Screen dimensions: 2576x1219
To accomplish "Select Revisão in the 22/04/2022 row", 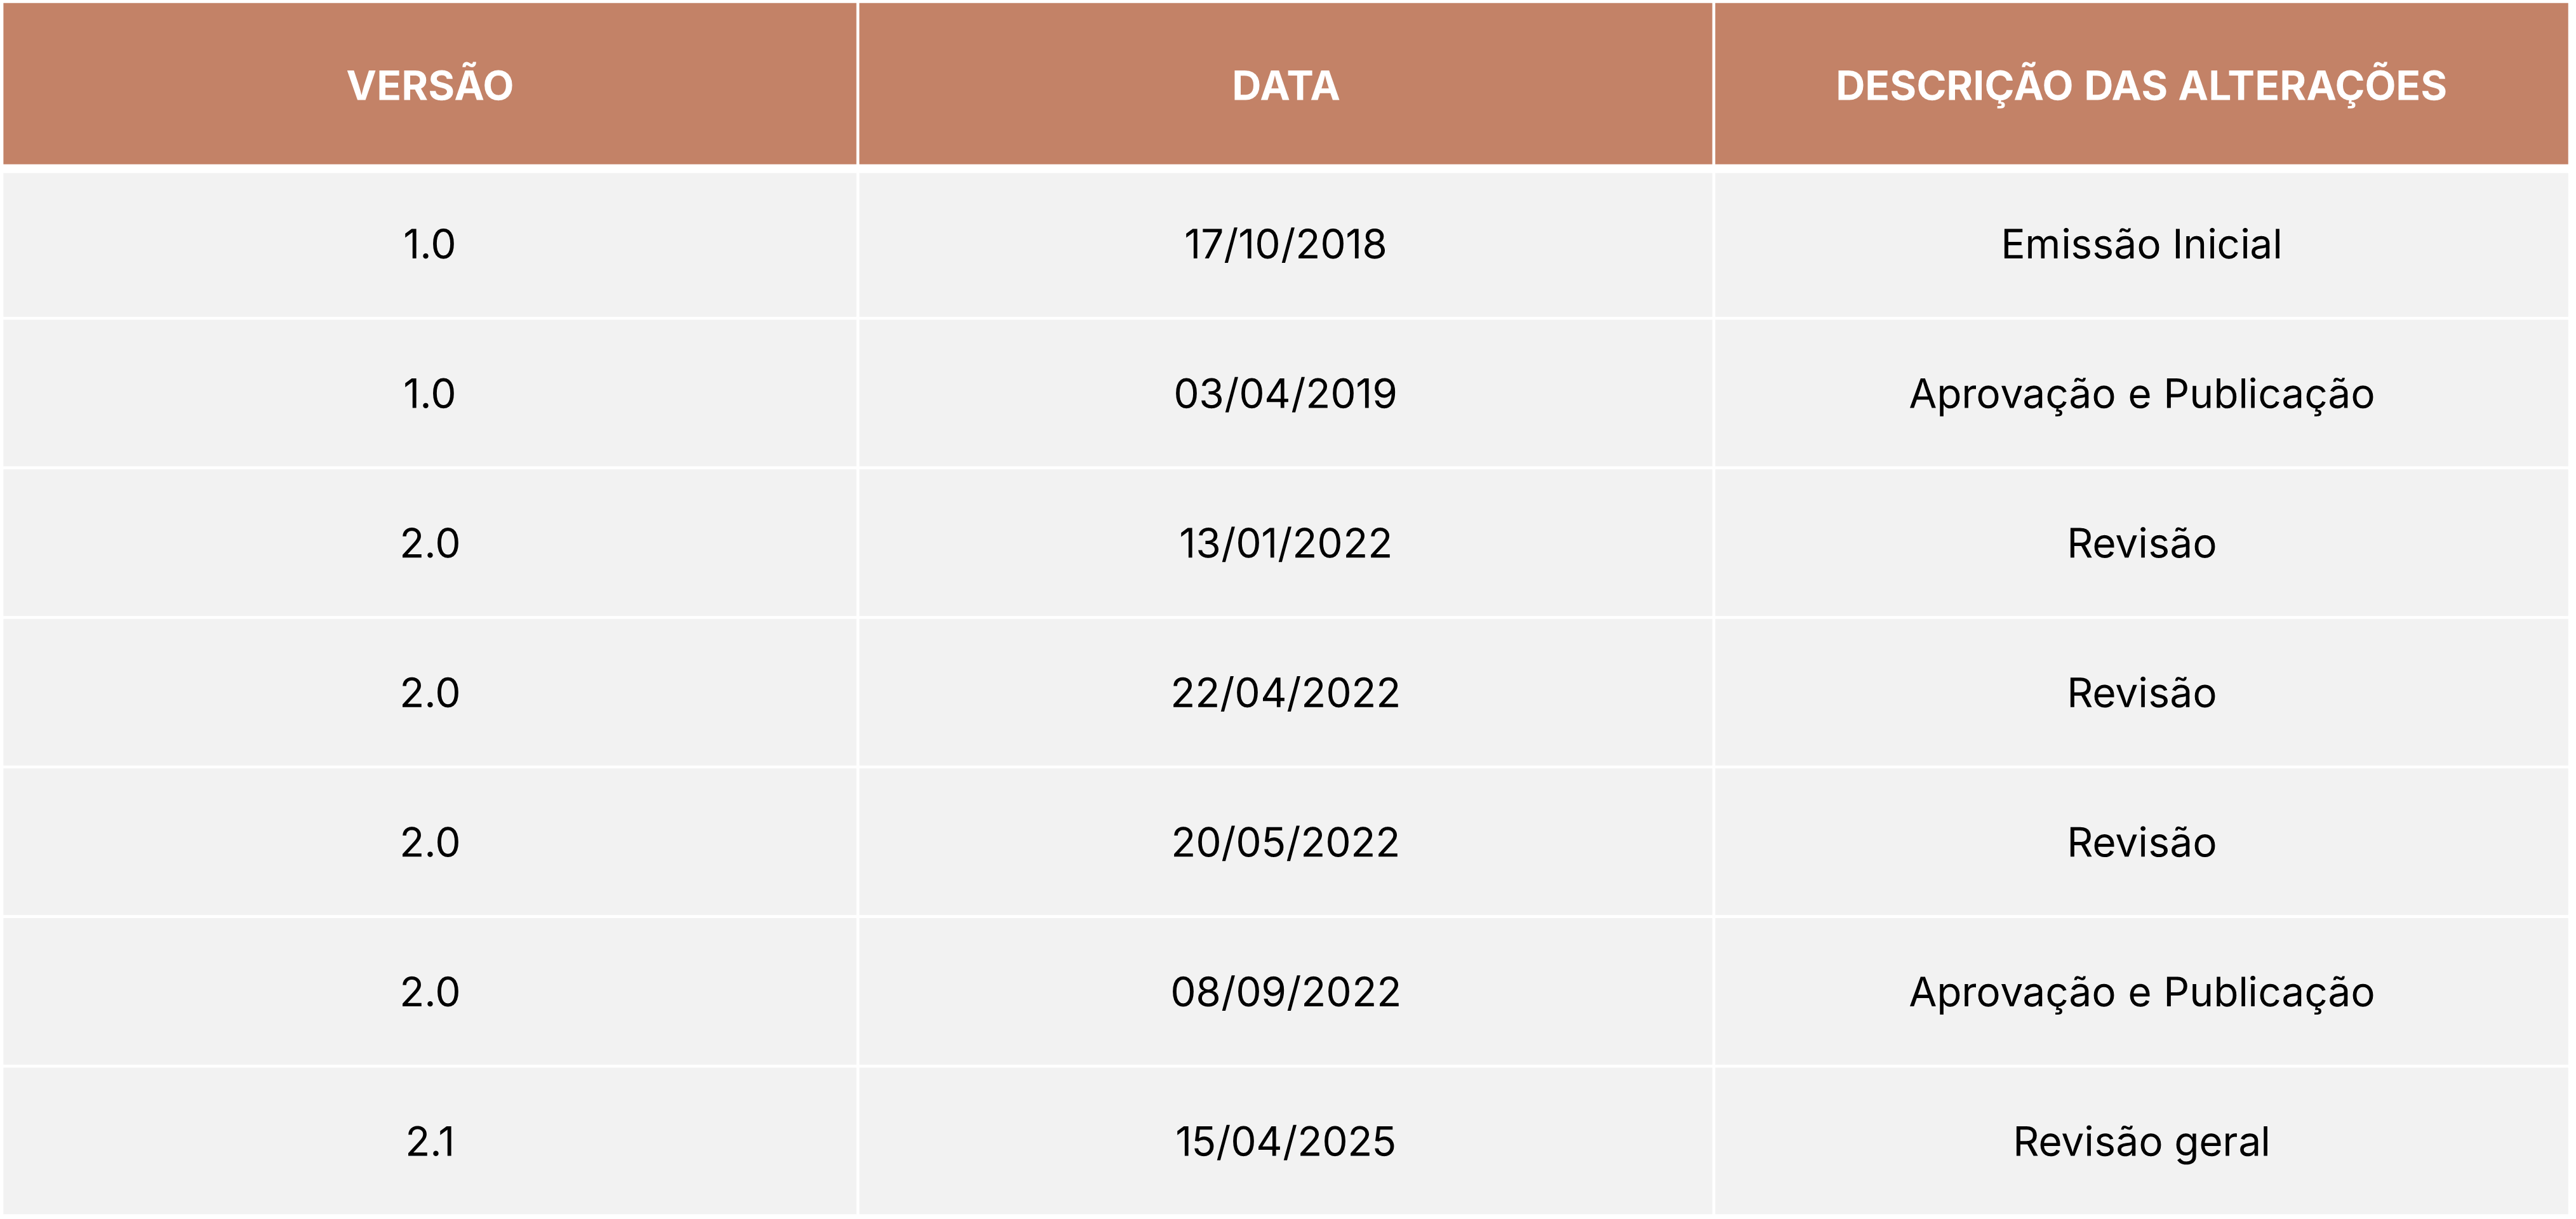I will (x=2141, y=693).
